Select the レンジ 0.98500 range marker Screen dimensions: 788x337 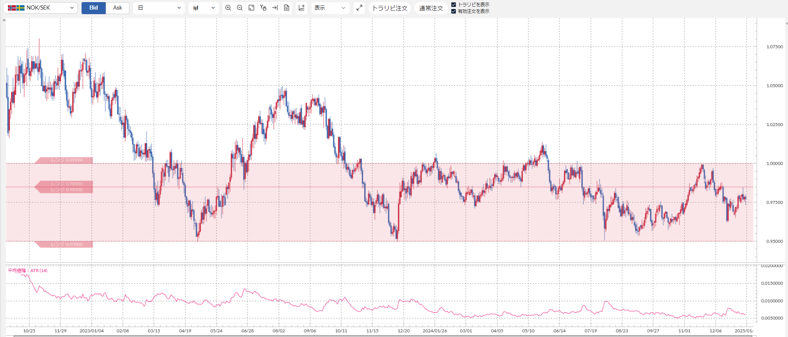(64, 190)
